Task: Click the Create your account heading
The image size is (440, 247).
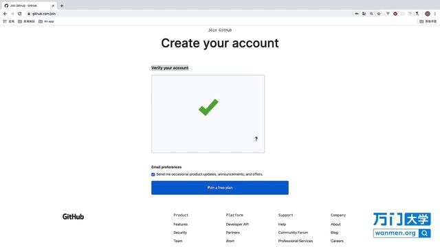Action: tap(220, 43)
